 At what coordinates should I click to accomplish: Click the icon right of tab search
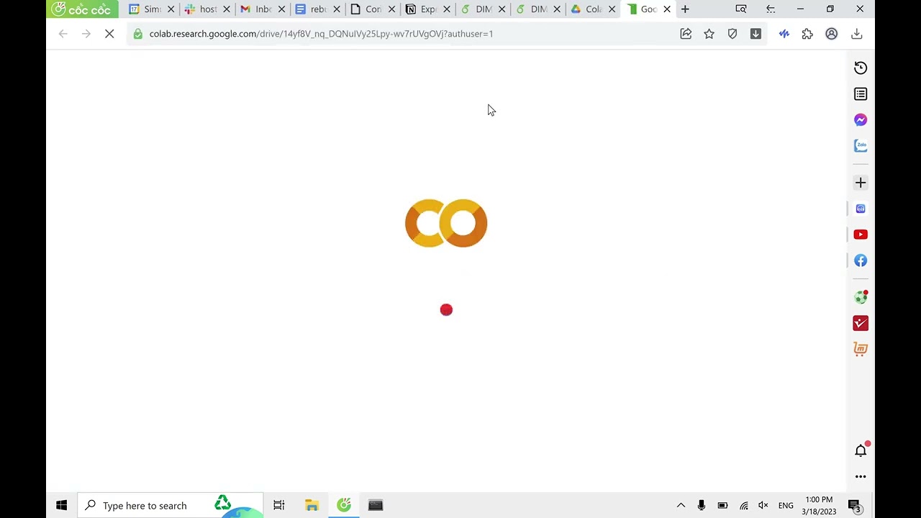[x=771, y=9]
